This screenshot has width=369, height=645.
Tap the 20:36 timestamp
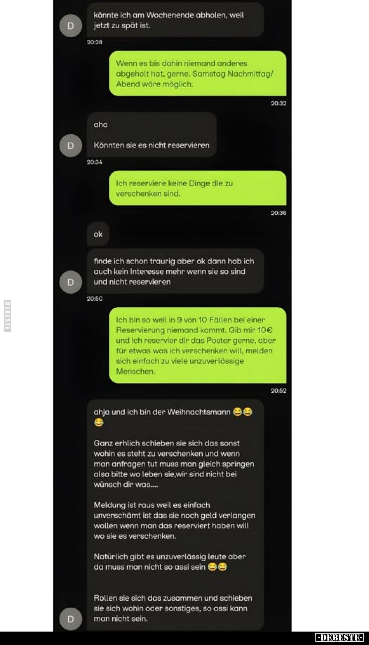pos(278,213)
